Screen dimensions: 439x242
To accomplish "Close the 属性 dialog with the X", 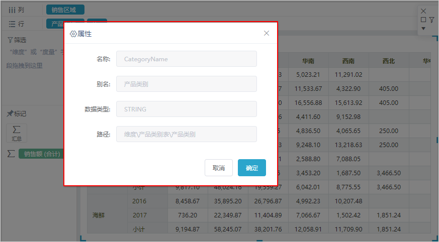I will tap(266, 33).
